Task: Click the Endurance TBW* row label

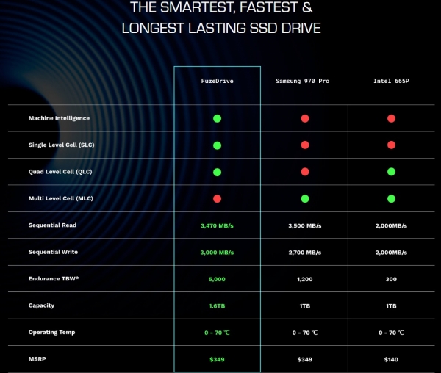Action: coord(54,279)
